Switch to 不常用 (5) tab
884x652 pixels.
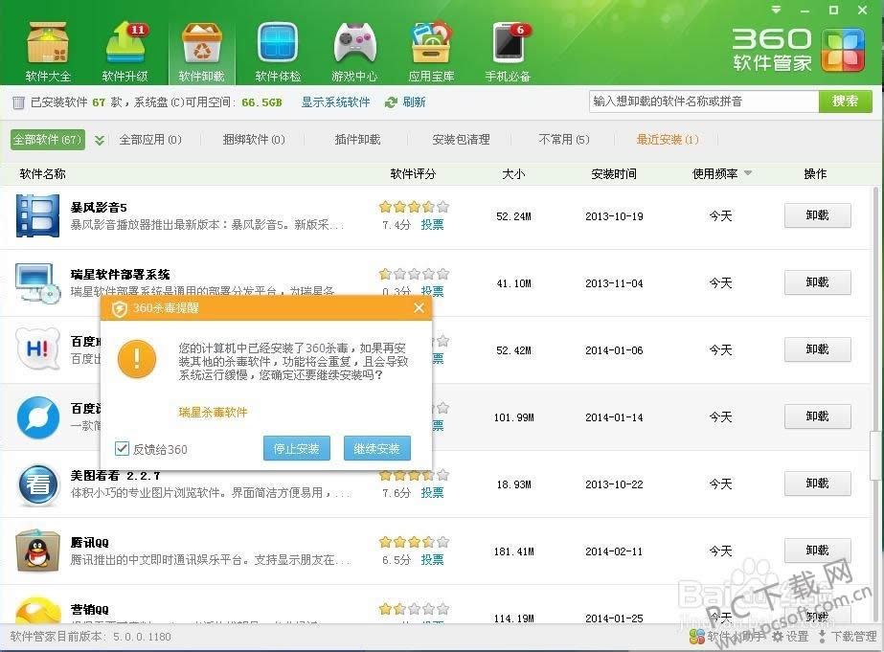(x=564, y=140)
